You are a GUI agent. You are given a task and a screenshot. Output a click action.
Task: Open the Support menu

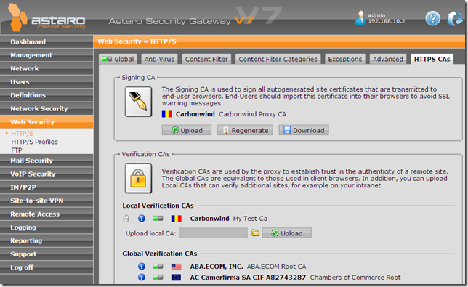(47, 254)
